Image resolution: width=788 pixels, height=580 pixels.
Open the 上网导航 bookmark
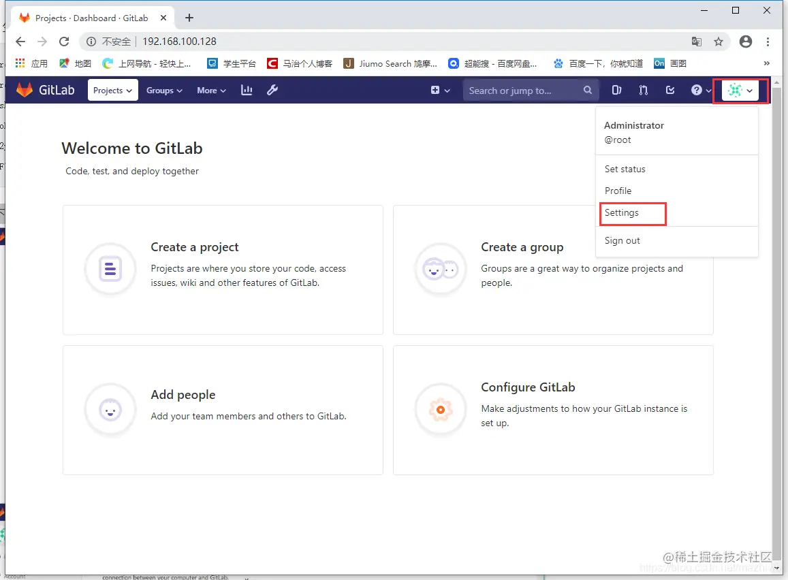[146, 63]
